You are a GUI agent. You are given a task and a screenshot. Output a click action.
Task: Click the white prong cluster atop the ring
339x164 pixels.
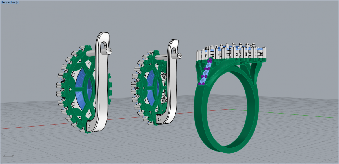point(232,51)
